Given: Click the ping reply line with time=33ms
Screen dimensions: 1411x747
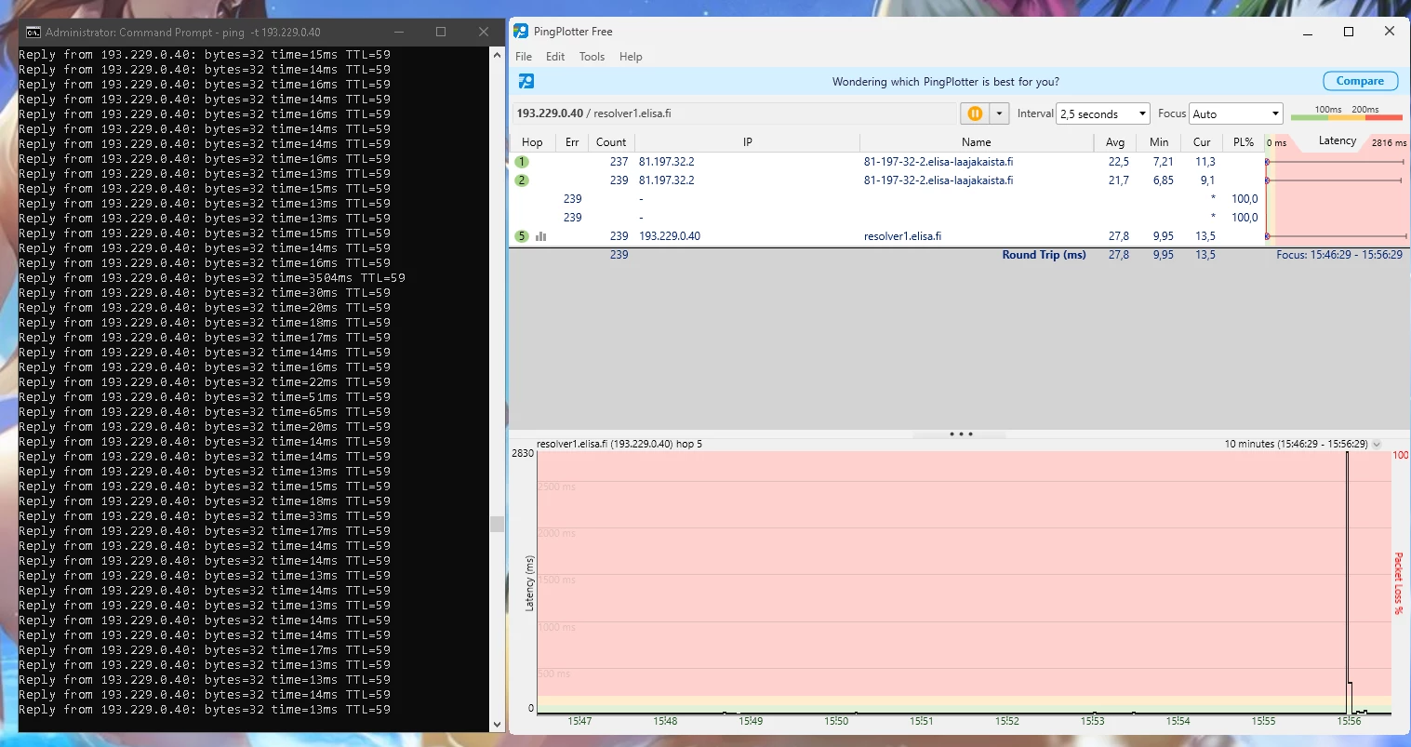Looking at the screenshot, I should (205, 516).
